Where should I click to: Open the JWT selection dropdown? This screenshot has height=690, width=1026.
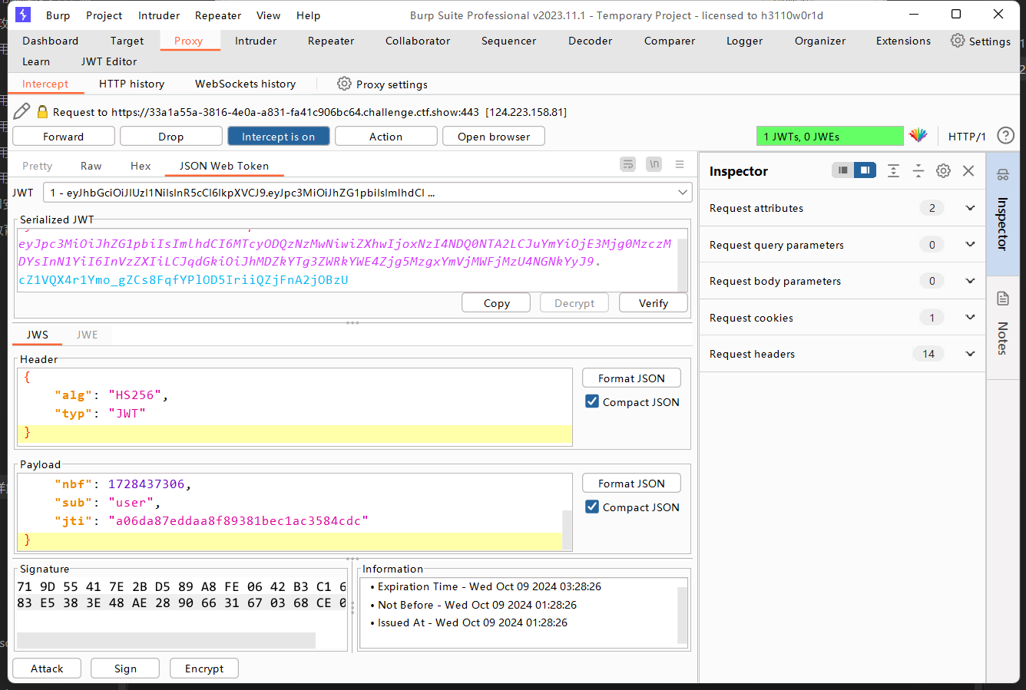pyautogui.click(x=683, y=193)
